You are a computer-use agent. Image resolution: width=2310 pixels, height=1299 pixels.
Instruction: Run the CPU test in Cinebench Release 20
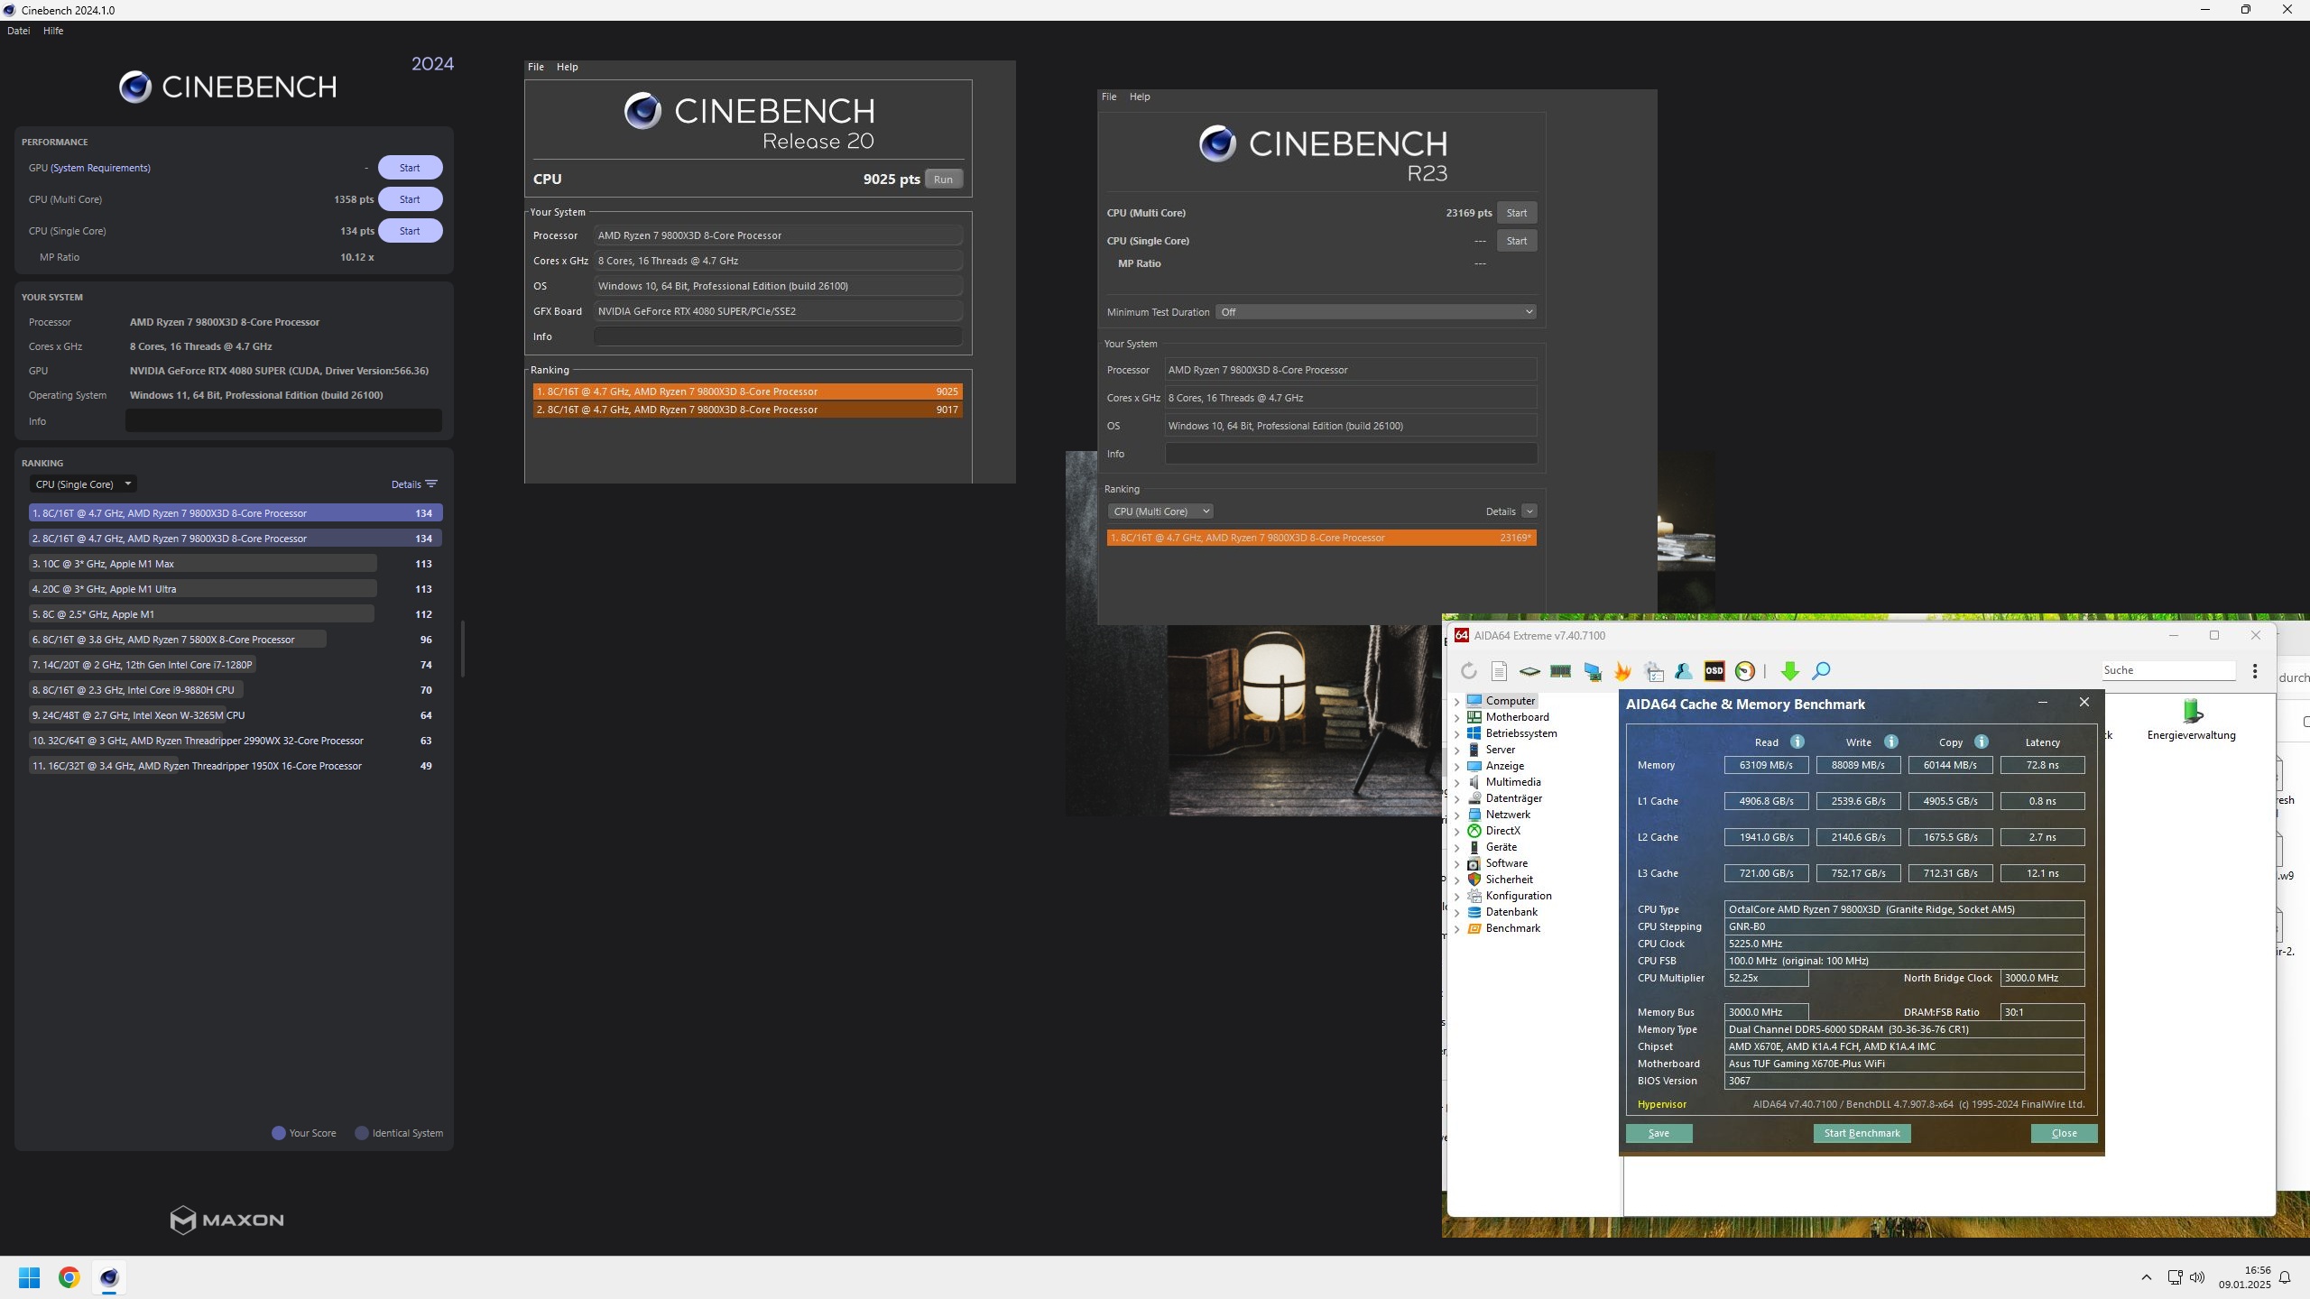click(943, 180)
